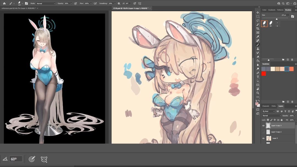Select the Paint Bucket tool
The width and height of the screenshot is (297, 167).
[x=258, y=61]
